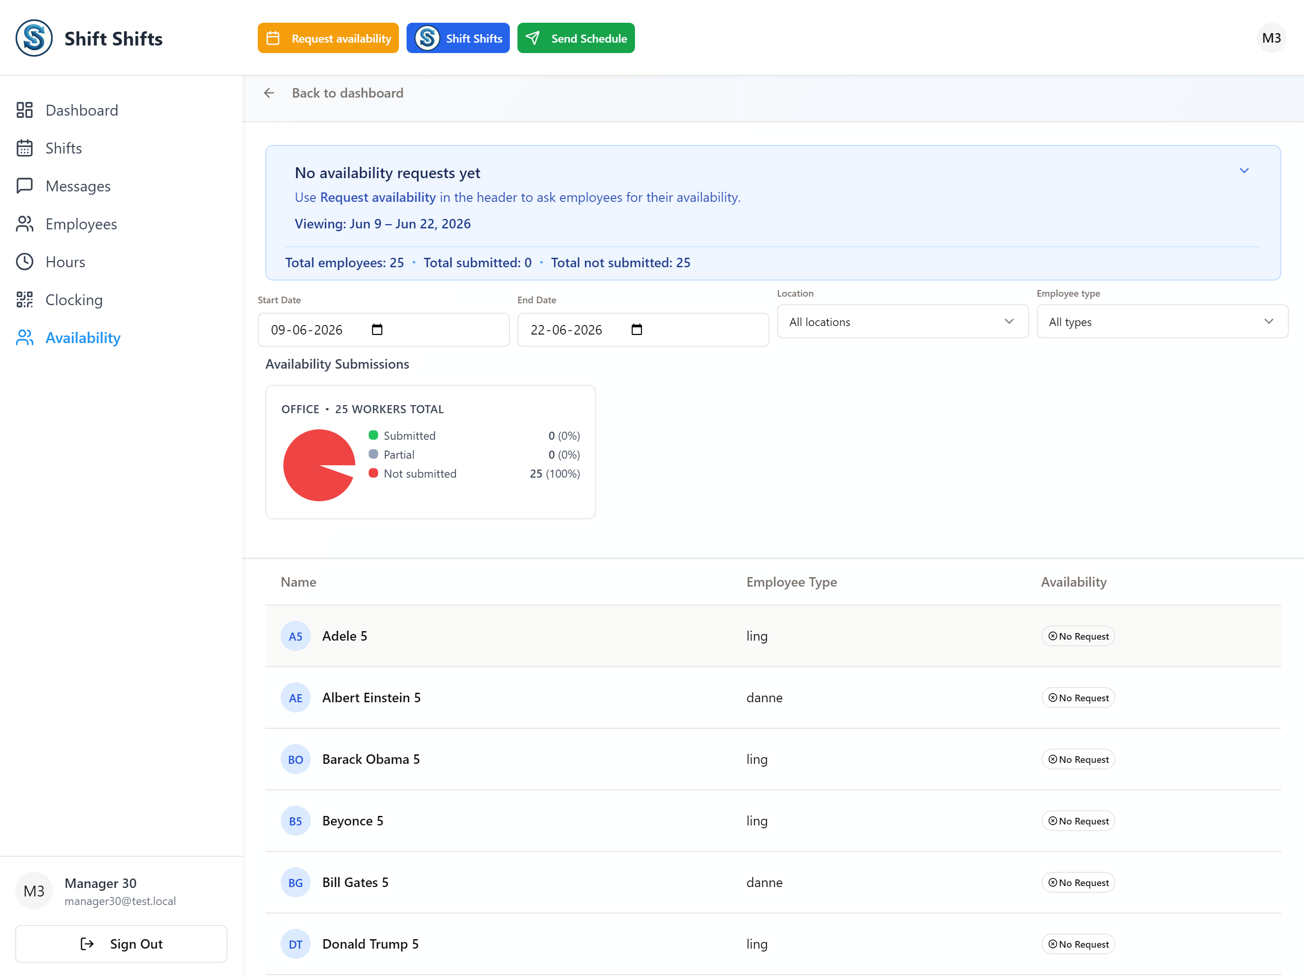Select the Bill Gates 5 name
Viewport: 1304px width, 978px height.
click(355, 882)
